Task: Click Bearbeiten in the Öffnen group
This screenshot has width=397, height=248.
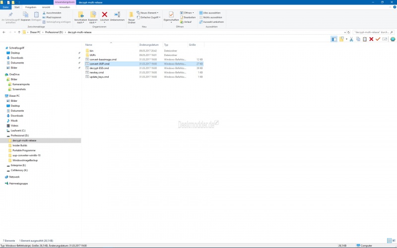Action: coord(188,17)
